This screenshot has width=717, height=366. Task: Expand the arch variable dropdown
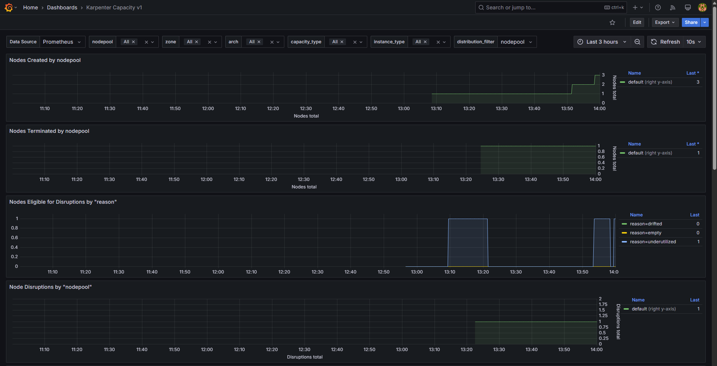coord(278,42)
